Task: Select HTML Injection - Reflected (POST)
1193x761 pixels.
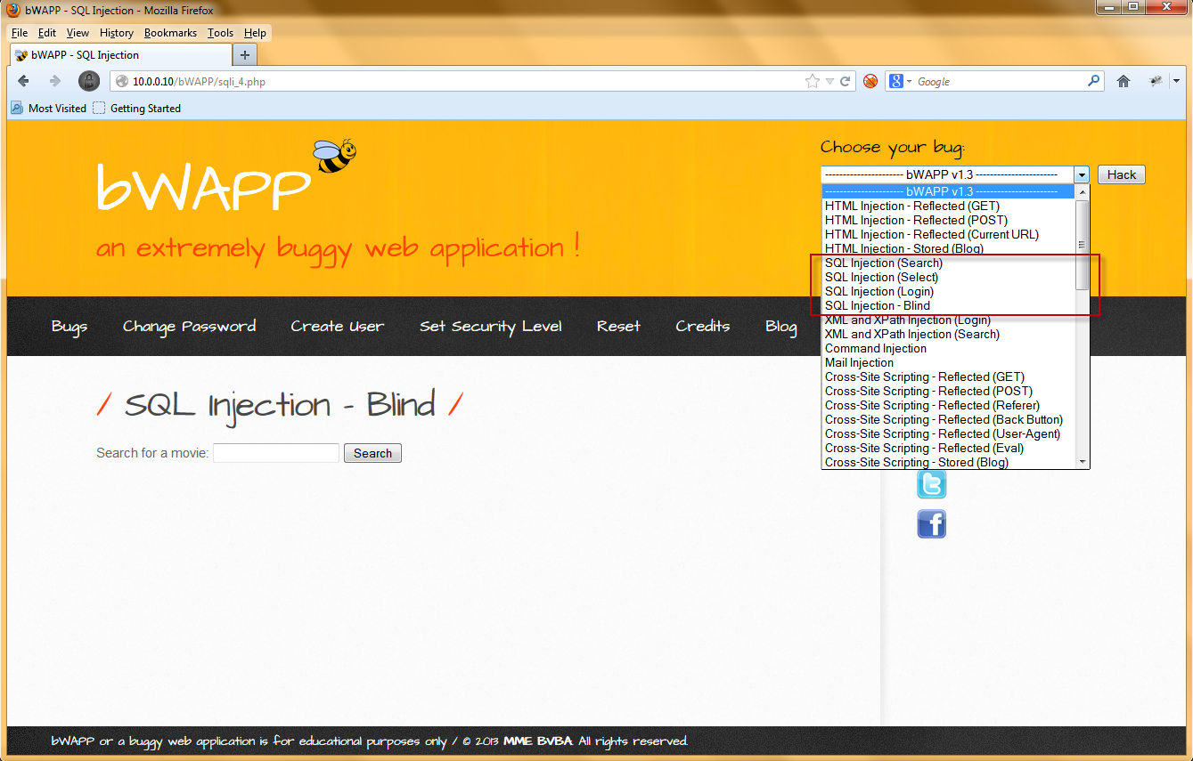Action: [949, 220]
